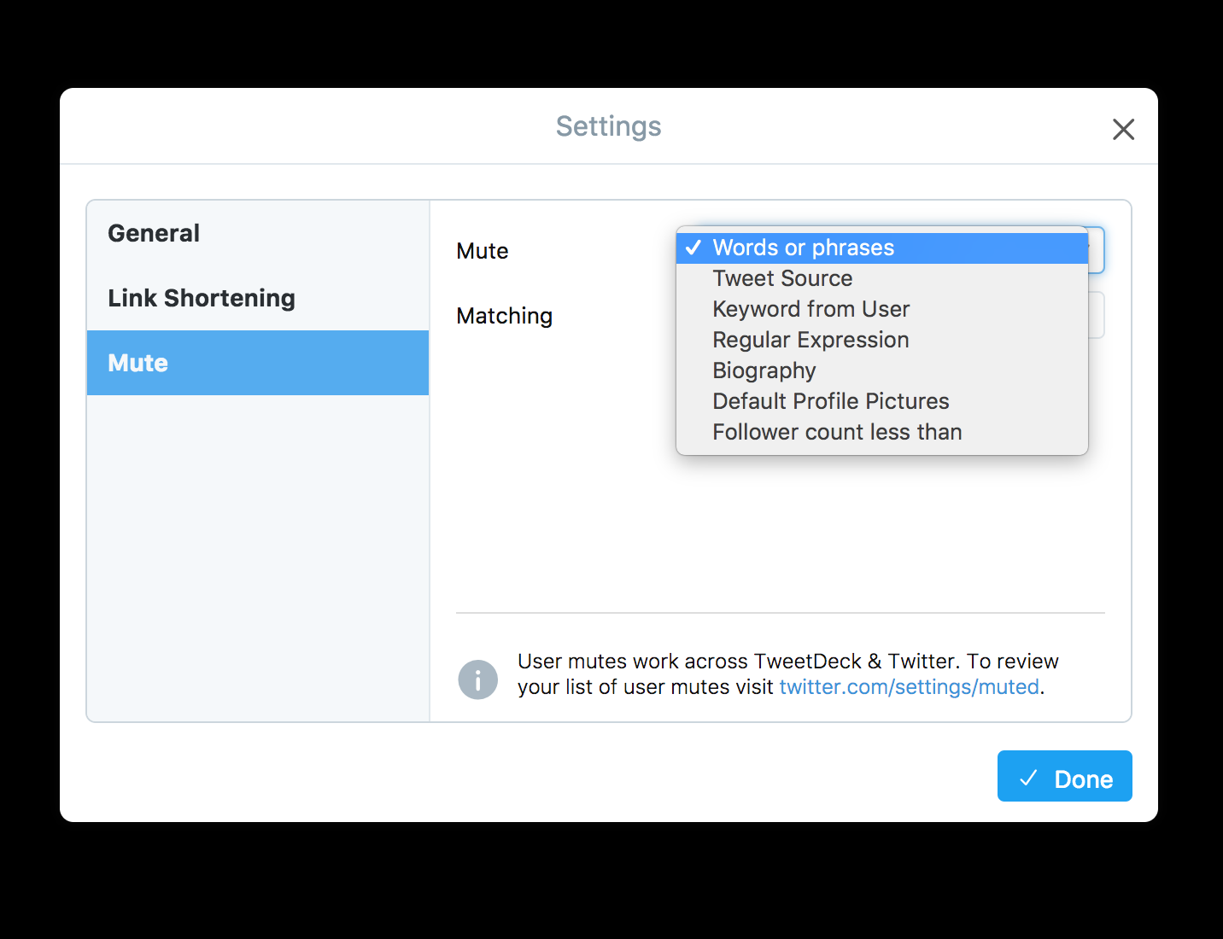The height and width of the screenshot is (939, 1223).
Task: Switch to the Link Shortening tab
Action: [x=202, y=298]
